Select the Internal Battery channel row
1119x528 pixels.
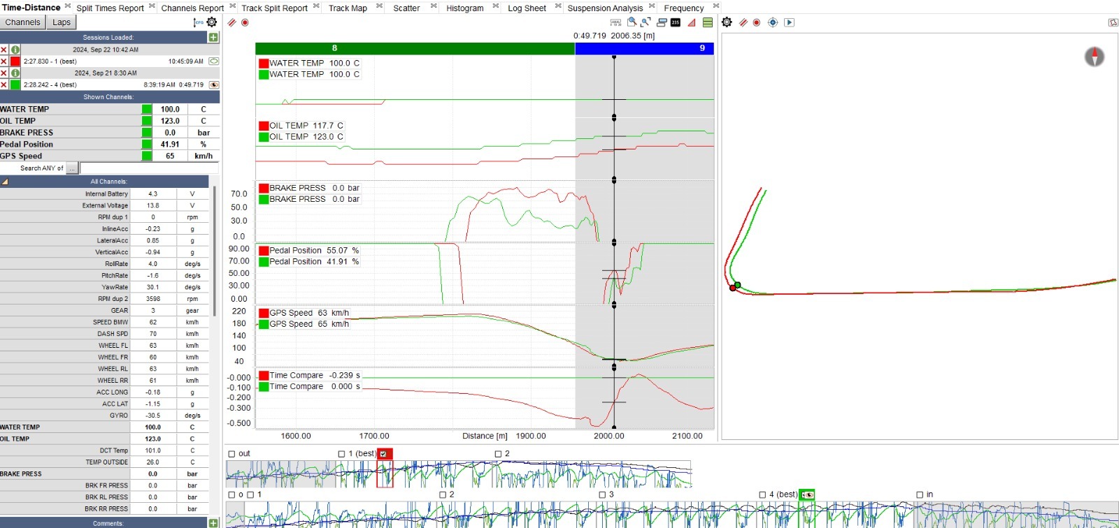[x=105, y=194]
